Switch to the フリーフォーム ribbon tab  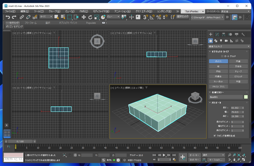tap(30, 23)
